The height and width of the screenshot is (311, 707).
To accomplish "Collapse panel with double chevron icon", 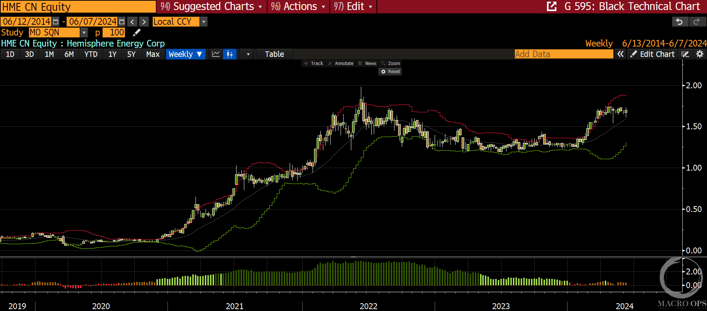I will 620,54.
